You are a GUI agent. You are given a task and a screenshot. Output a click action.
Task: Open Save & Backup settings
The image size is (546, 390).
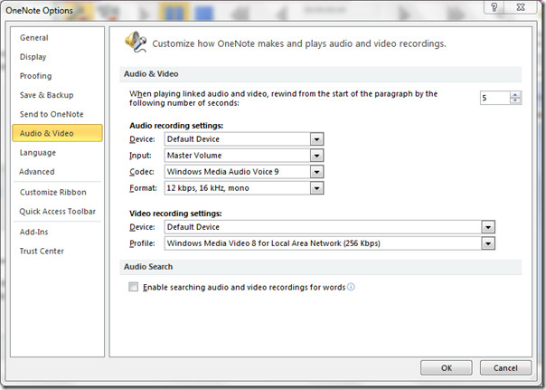(46, 95)
